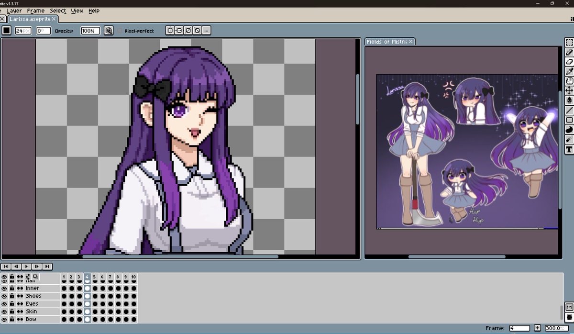
Task: Click the brush angle field
Action: (x=44, y=31)
